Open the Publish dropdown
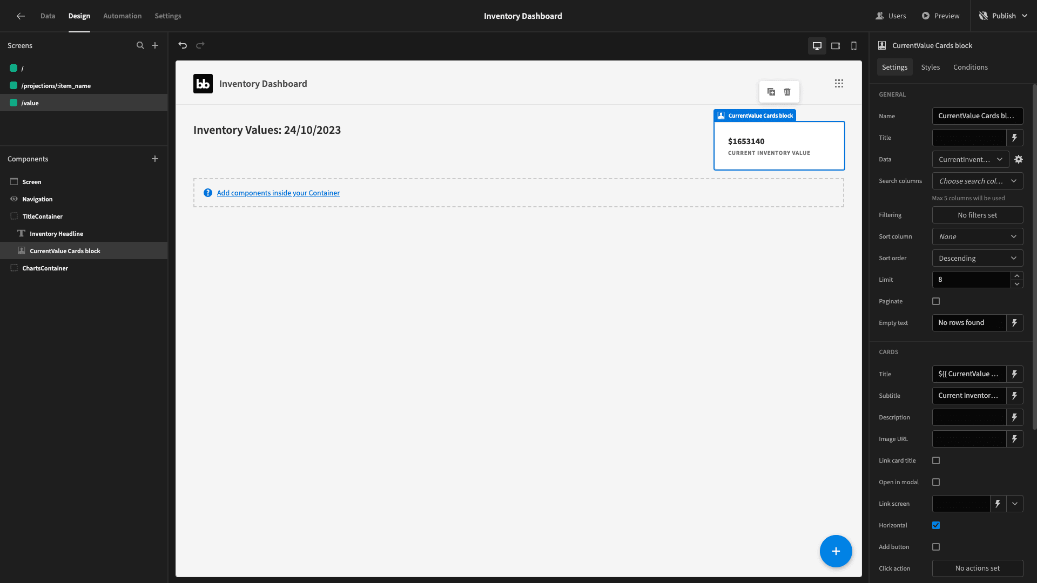Image resolution: width=1037 pixels, height=583 pixels. coord(1003,16)
